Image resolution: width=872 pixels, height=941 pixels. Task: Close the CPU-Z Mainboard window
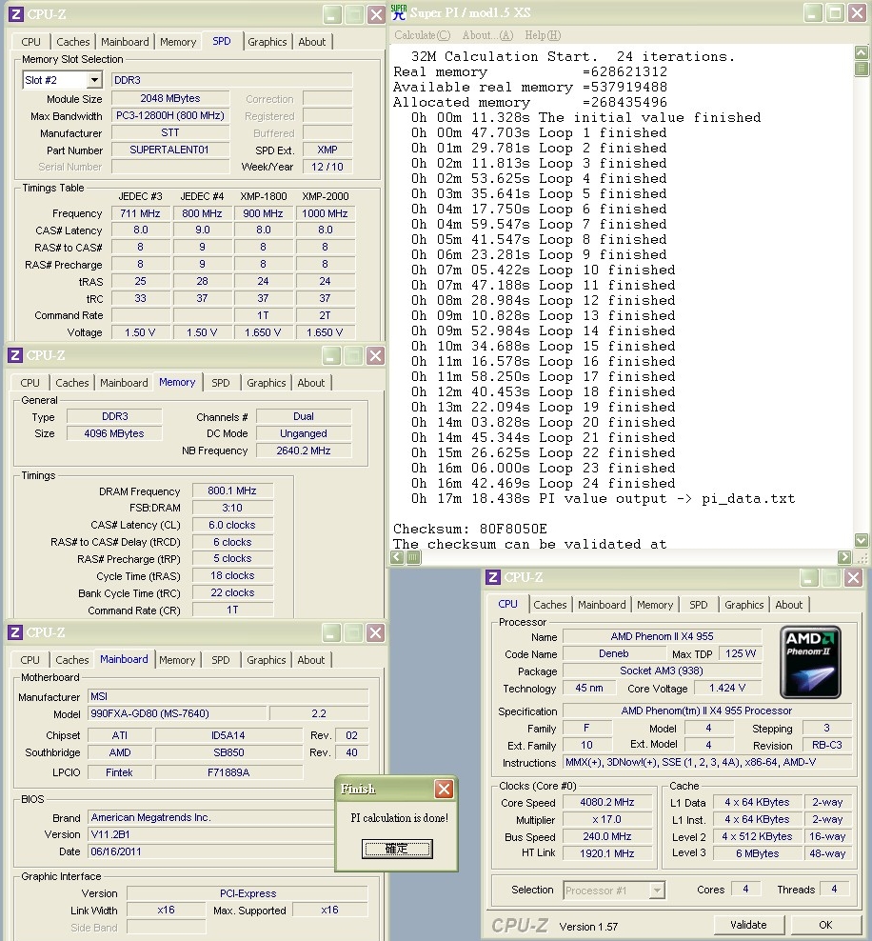[x=375, y=632]
